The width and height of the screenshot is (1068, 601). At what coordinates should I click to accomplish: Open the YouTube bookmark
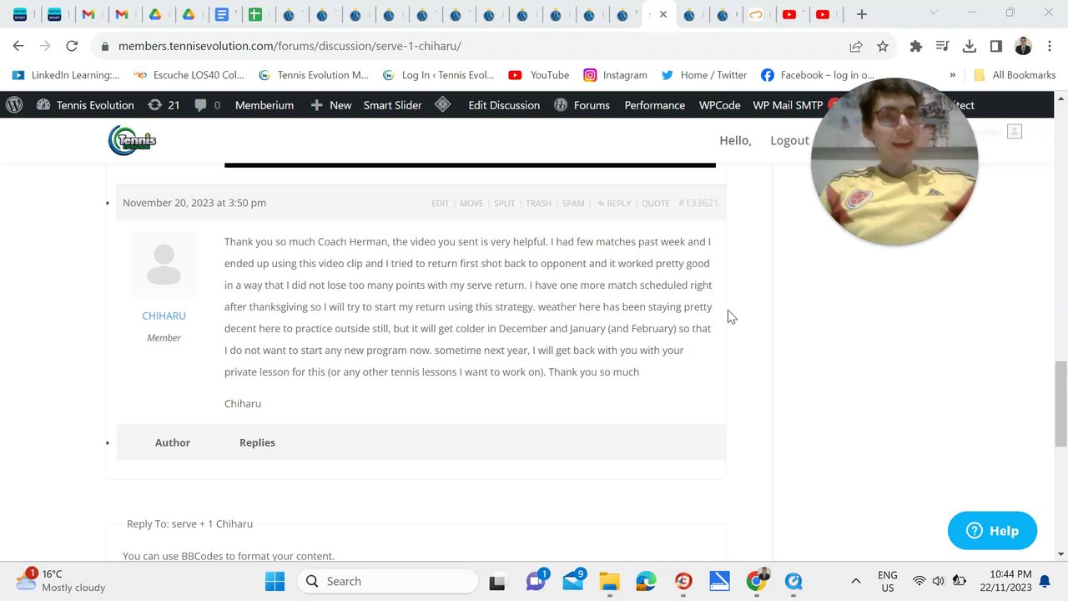pos(539,75)
